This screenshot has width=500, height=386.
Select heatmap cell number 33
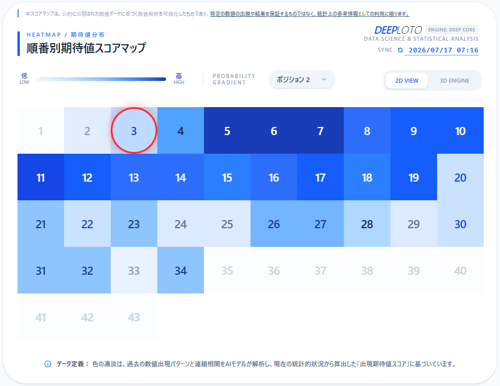point(134,270)
